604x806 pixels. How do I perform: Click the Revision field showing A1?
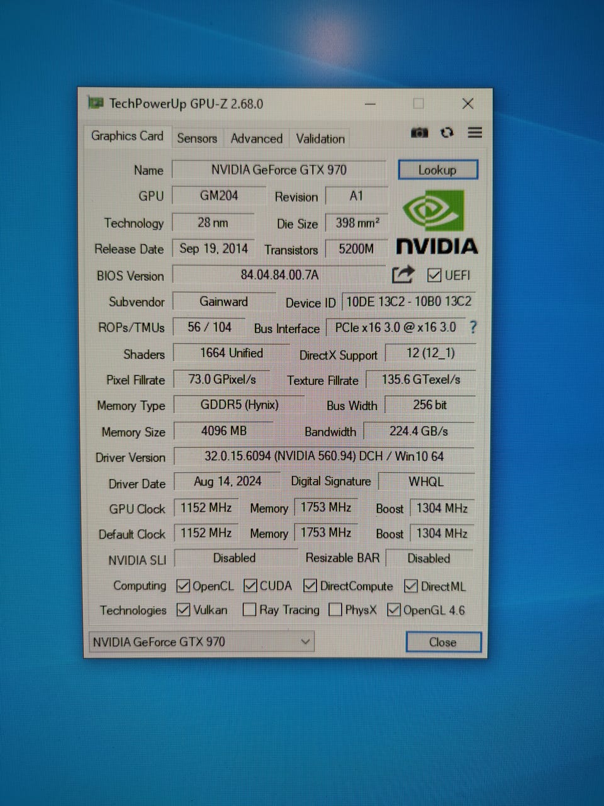coord(356,196)
